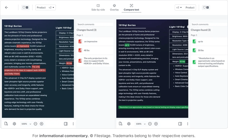
Task: Select the 'an impressive' change entry
Action: [x=95, y=41]
